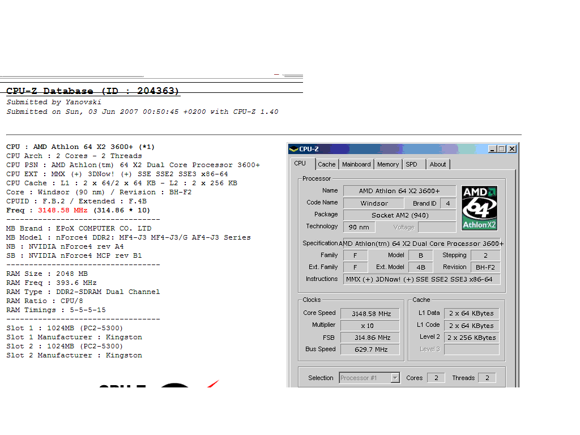Screen dimensions: 580x435
Task: Click the Level 2 value 2 x 256 KBytes
Action: coord(472,338)
